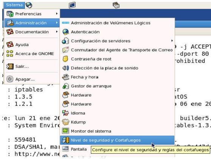The width and height of the screenshot is (211, 159).
Task: Open Conmutador del Agente de Transporte de Correo
Action: tap(117, 50)
